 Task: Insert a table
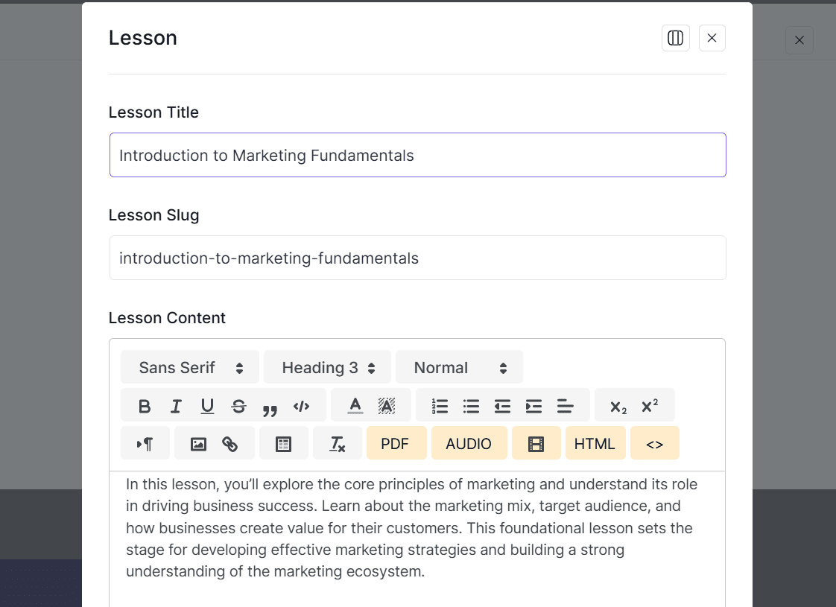pyautogui.click(x=283, y=442)
